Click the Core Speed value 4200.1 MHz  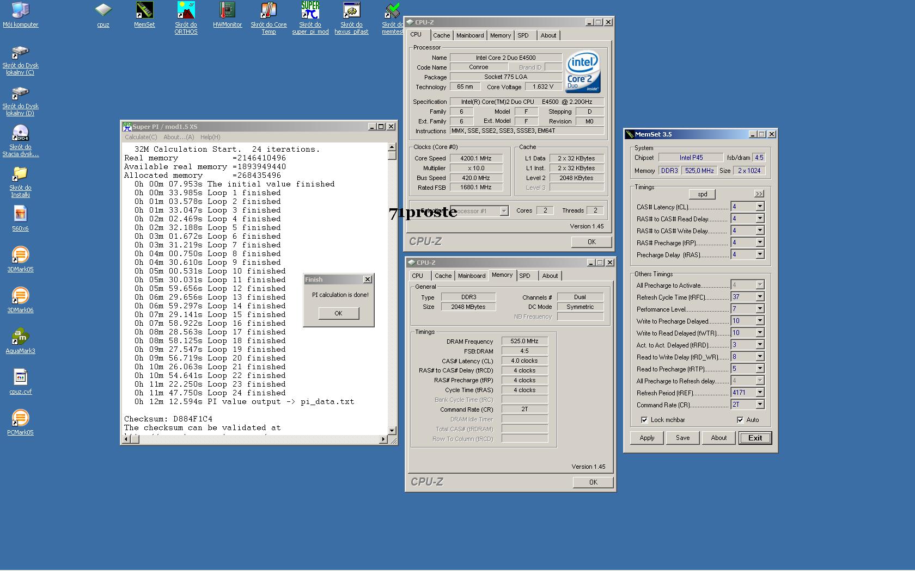[475, 158]
